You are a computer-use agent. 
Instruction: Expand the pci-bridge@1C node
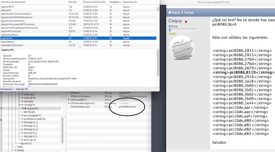(22, 115)
